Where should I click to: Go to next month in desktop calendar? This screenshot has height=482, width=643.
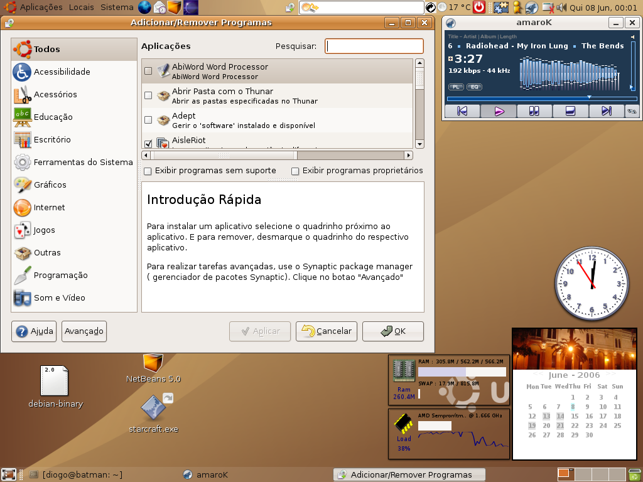point(610,374)
